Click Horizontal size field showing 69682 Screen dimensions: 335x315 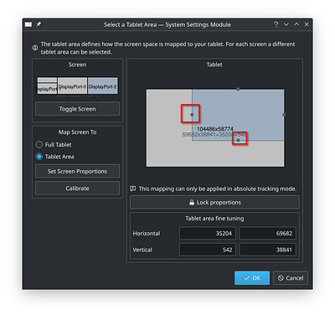click(x=268, y=233)
